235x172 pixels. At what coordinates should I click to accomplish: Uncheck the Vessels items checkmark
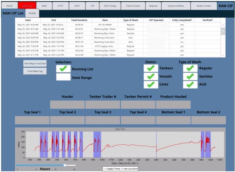point(151,76)
